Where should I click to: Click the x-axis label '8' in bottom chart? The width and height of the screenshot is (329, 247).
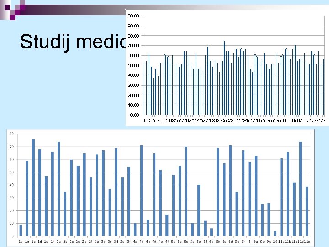click(249, 242)
